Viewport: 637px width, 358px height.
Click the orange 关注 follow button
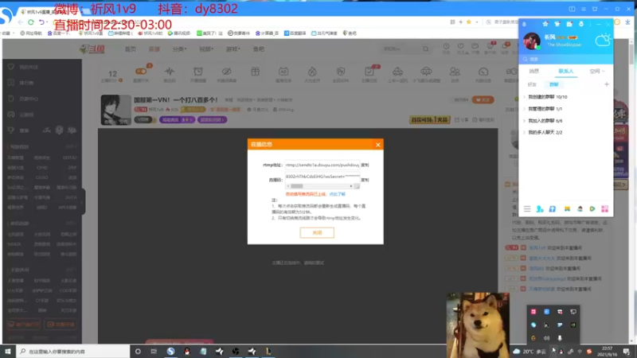pos(483,99)
